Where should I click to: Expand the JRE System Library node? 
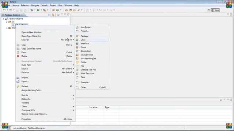pos(7,28)
